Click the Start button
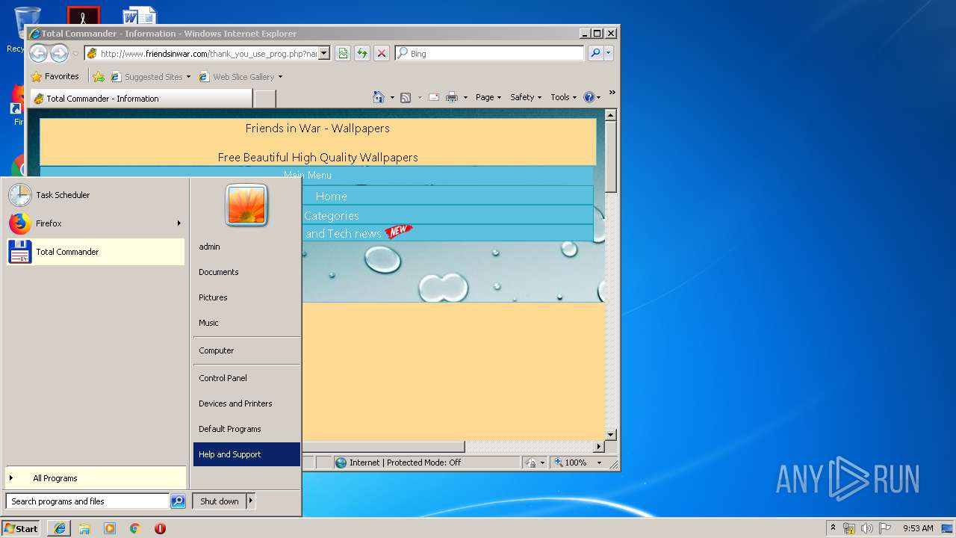Viewport: 956px width, 538px height. [x=21, y=528]
